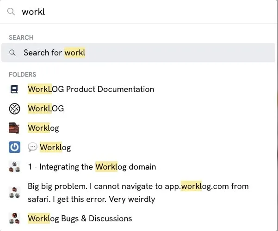The width and height of the screenshot is (278, 231).
Task: Click the group avatar for Big big problem result
Action: [x=14, y=192]
